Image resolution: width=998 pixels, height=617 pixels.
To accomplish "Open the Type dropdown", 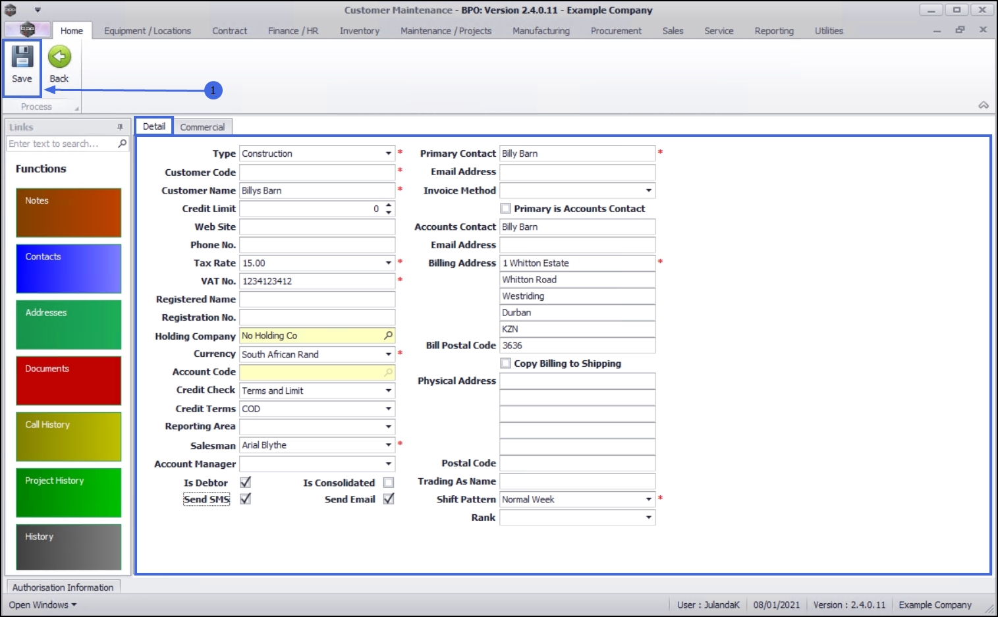I will 389,153.
